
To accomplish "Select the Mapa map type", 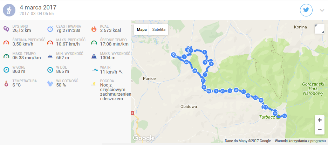I will click(142, 29).
